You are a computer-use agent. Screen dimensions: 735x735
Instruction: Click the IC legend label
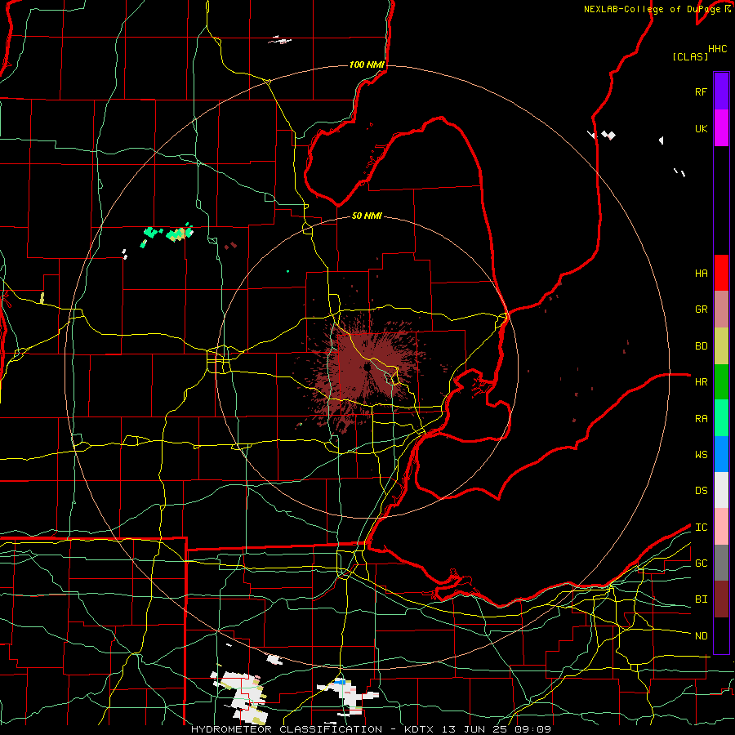pyautogui.click(x=701, y=528)
